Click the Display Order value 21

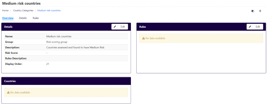point(48,64)
